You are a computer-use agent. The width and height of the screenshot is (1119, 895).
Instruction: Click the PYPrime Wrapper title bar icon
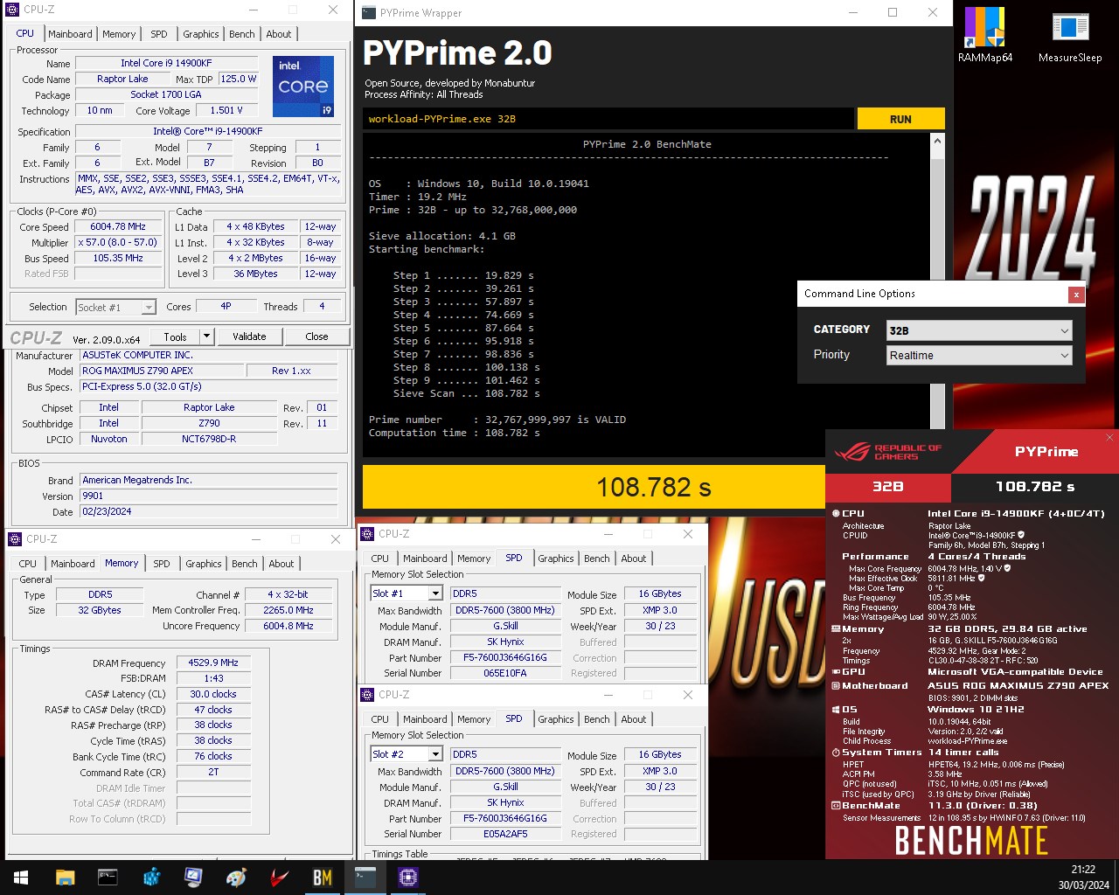pyautogui.click(x=368, y=13)
